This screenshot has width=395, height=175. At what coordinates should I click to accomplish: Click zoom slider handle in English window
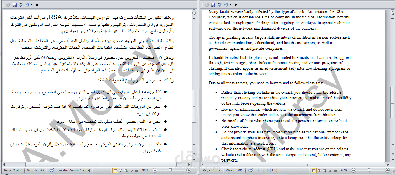(369, 170)
